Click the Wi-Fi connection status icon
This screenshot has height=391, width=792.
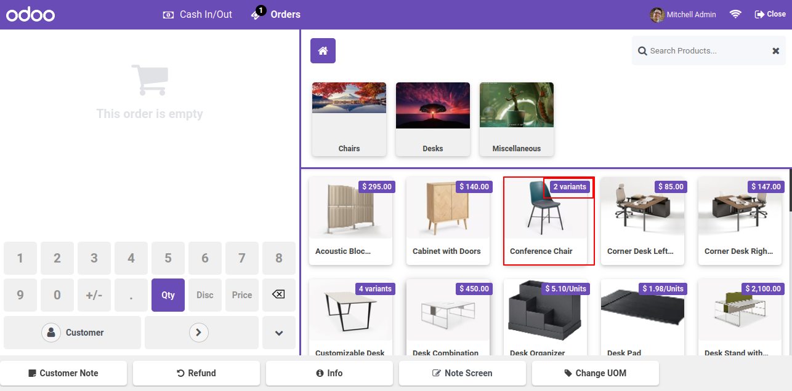tap(735, 14)
